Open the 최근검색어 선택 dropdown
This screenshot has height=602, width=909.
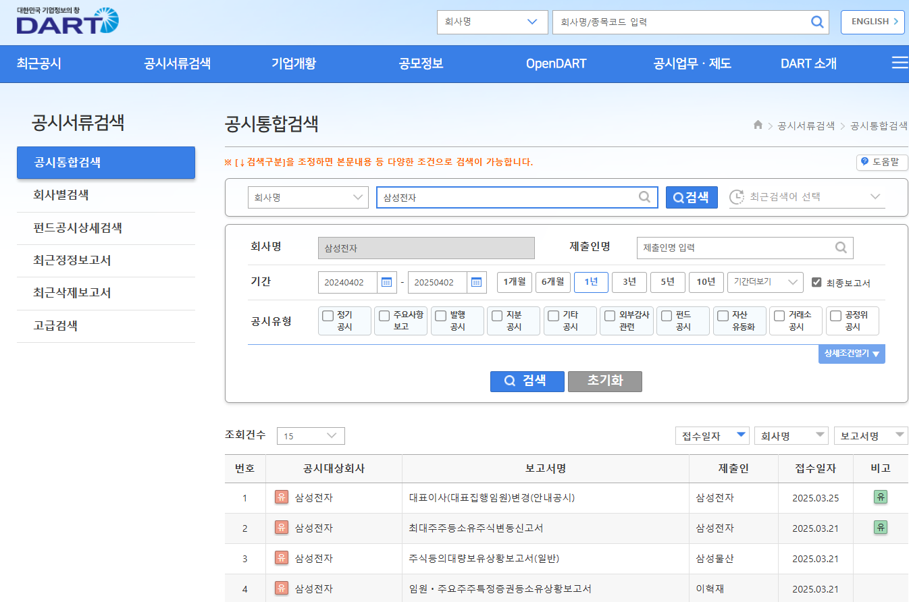click(806, 197)
